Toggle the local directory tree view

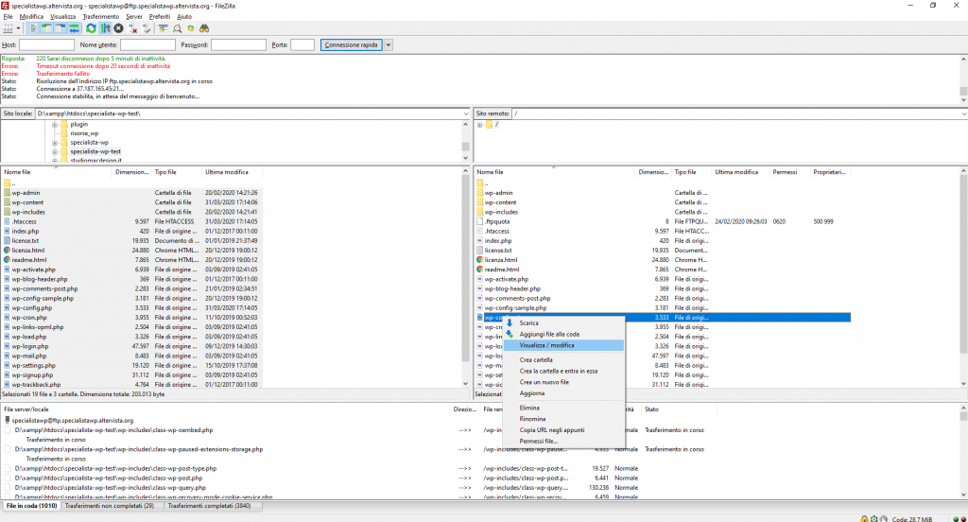(46, 29)
